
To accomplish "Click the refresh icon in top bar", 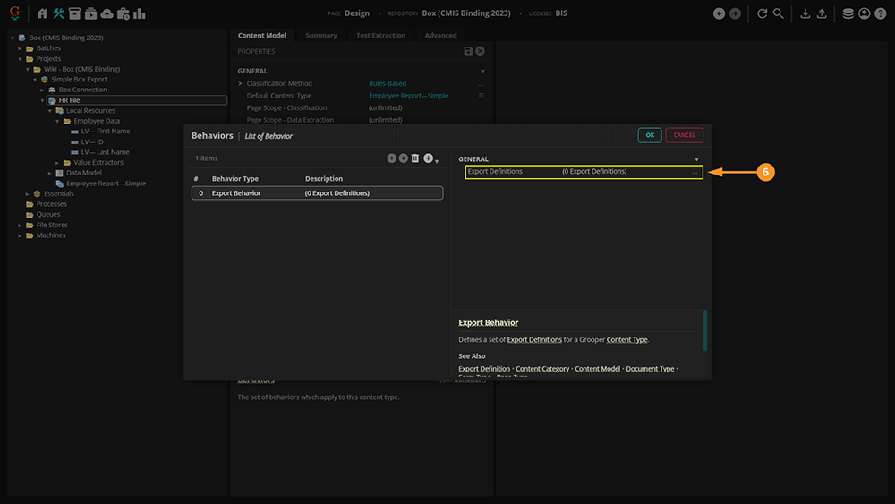I will pos(763,13).
